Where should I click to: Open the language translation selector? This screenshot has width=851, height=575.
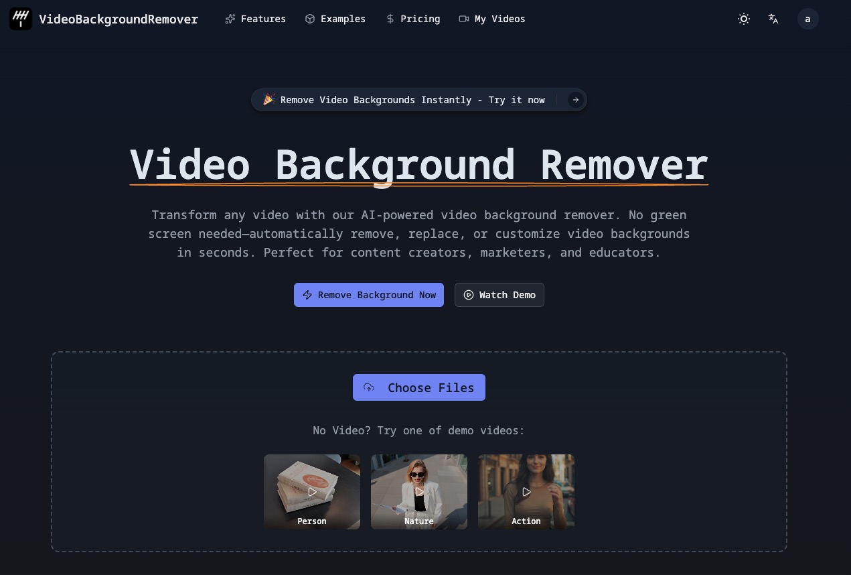point(773,19)
